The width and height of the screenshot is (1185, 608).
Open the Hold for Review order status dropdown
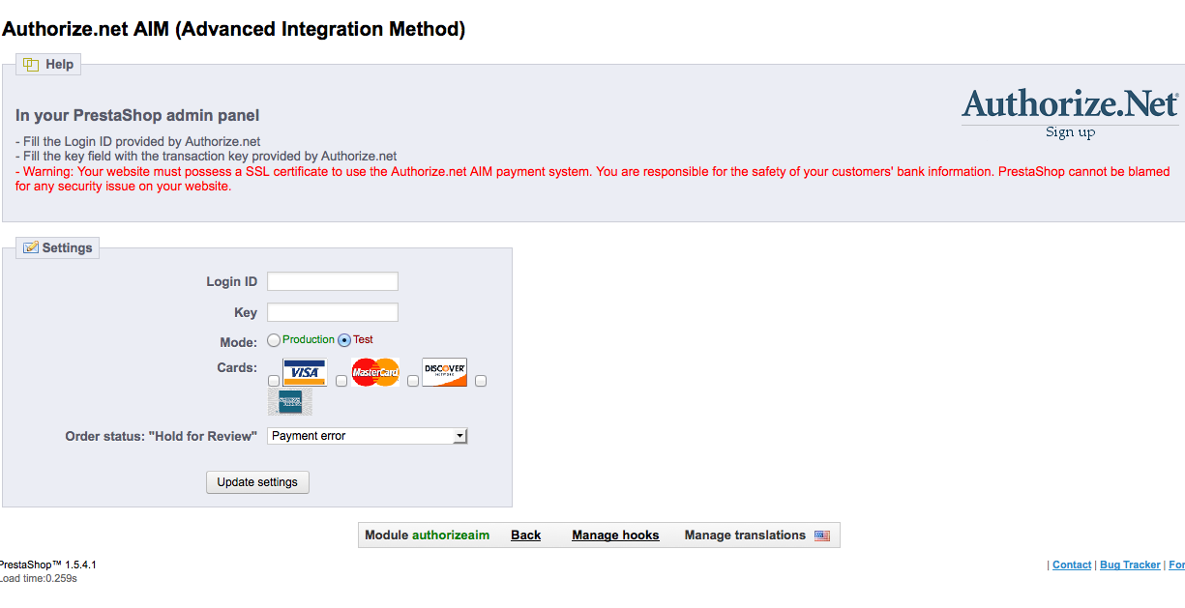pos(368,436)
